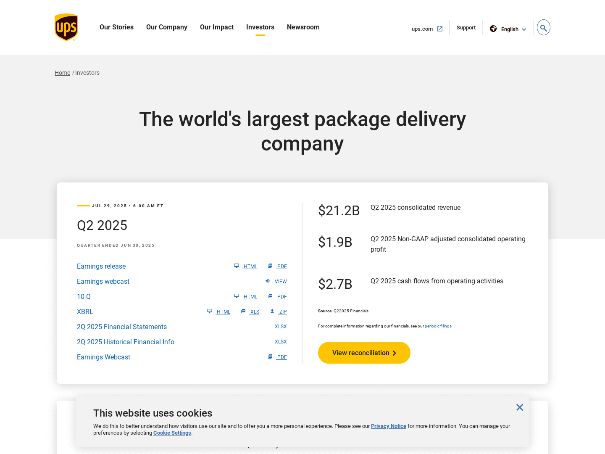This screenshot has width=605, height=454.
Task: Click the ups.com external link icon
Action: [x=440, y=29]
